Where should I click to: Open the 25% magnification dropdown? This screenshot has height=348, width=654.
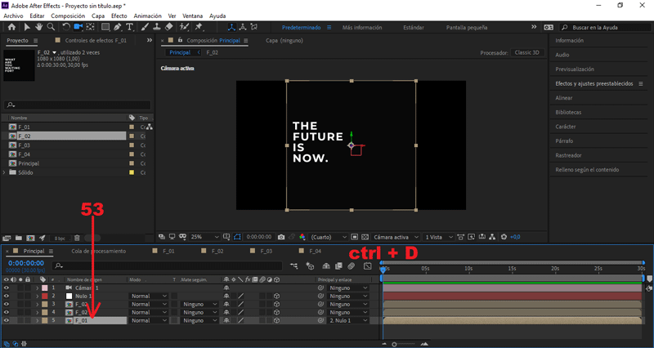click(x=204, y=237)
